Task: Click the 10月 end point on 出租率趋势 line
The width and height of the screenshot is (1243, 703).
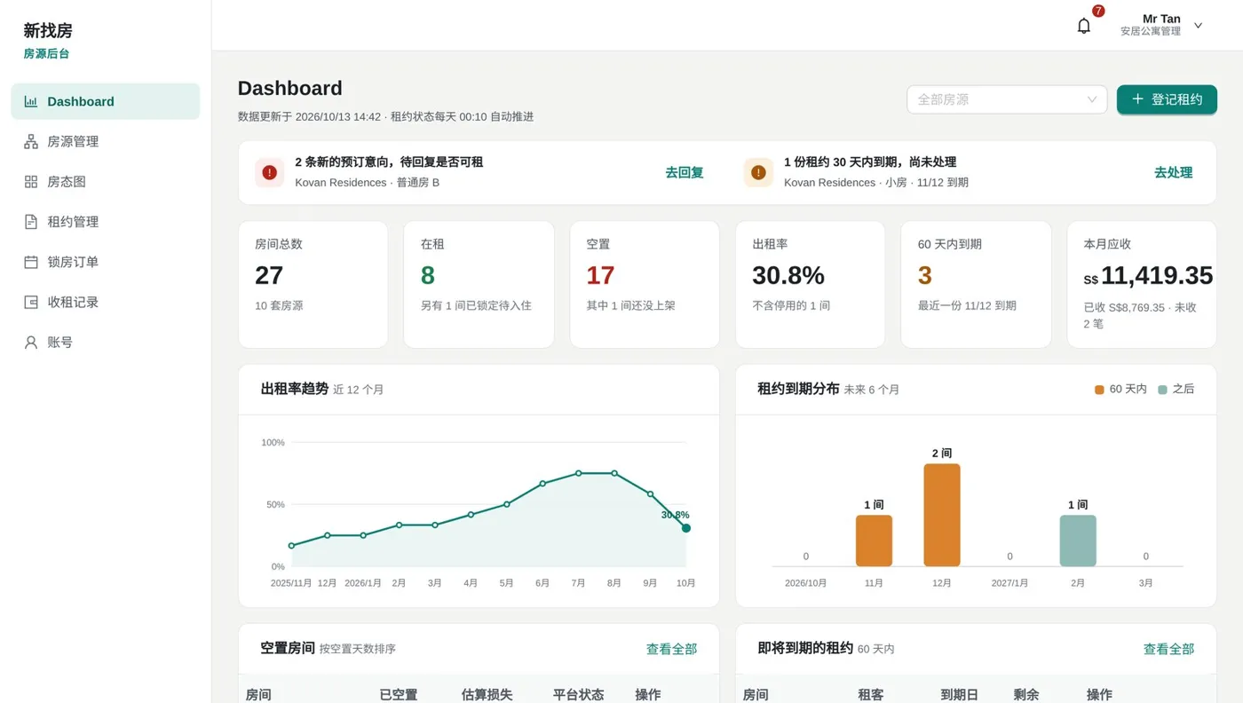Action: point(685,528)
